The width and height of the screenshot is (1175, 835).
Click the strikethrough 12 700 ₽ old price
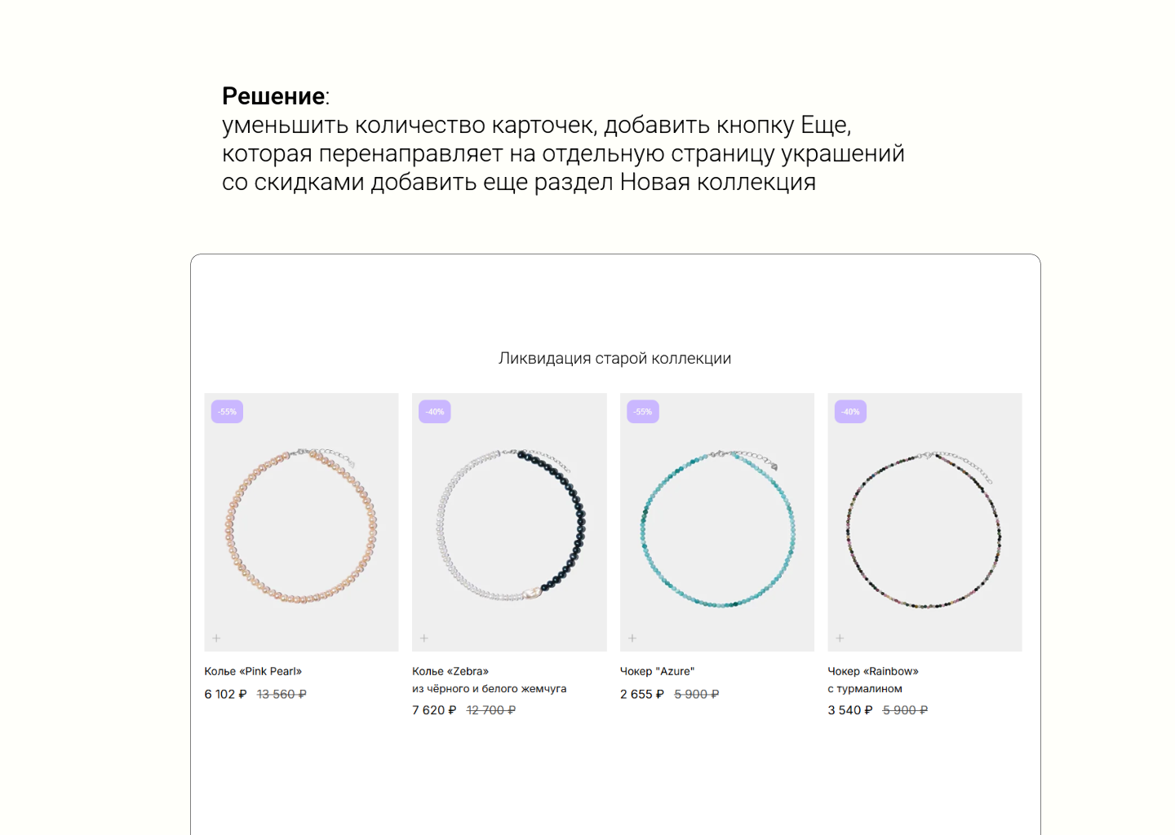coord(490,710)
